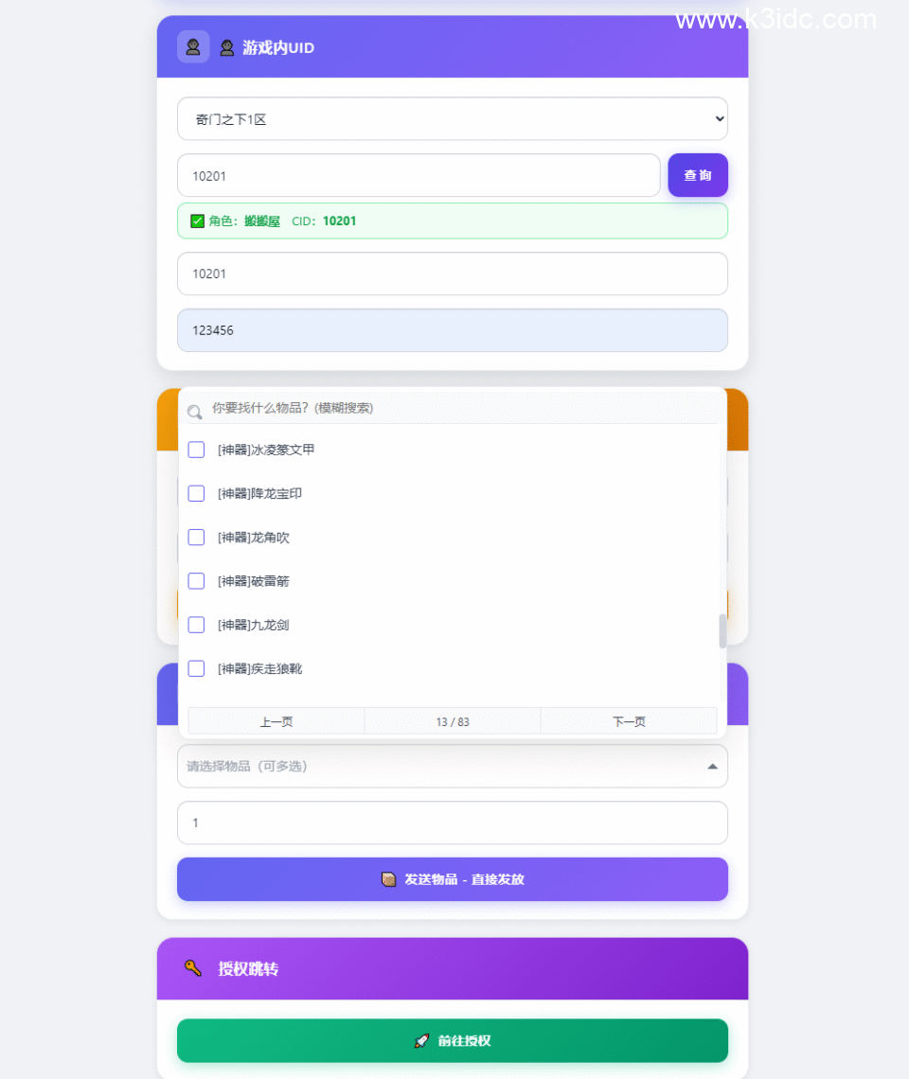Image resolution: width=909 pixels, height=1079 pixels.
Task: Click the item list scrollbar thumb
Action: [722, 631]
